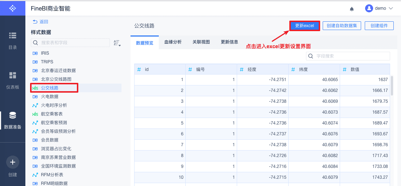Open the 目录 directory sidebar icon
The width and height of the screenshot is (401, 186).
(13, 35)
